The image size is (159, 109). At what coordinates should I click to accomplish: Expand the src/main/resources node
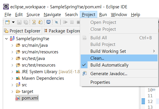[12, 52]
